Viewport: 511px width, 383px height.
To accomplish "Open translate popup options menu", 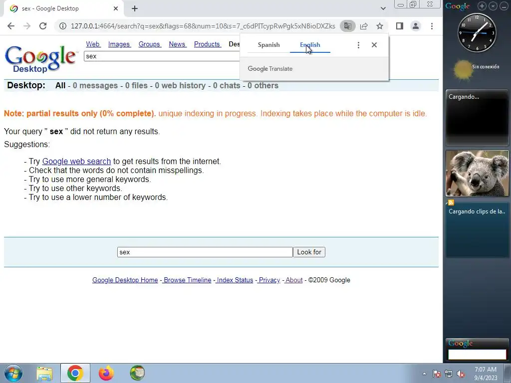I will (358, 45).
